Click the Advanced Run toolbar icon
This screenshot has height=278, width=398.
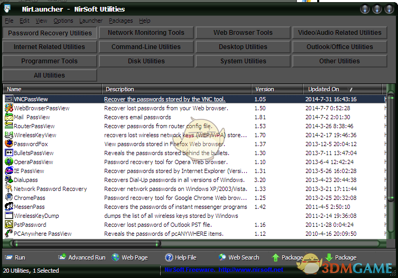click(62, 257)
